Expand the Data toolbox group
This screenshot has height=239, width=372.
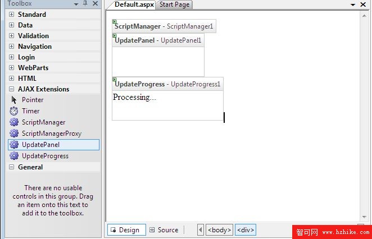12,25
